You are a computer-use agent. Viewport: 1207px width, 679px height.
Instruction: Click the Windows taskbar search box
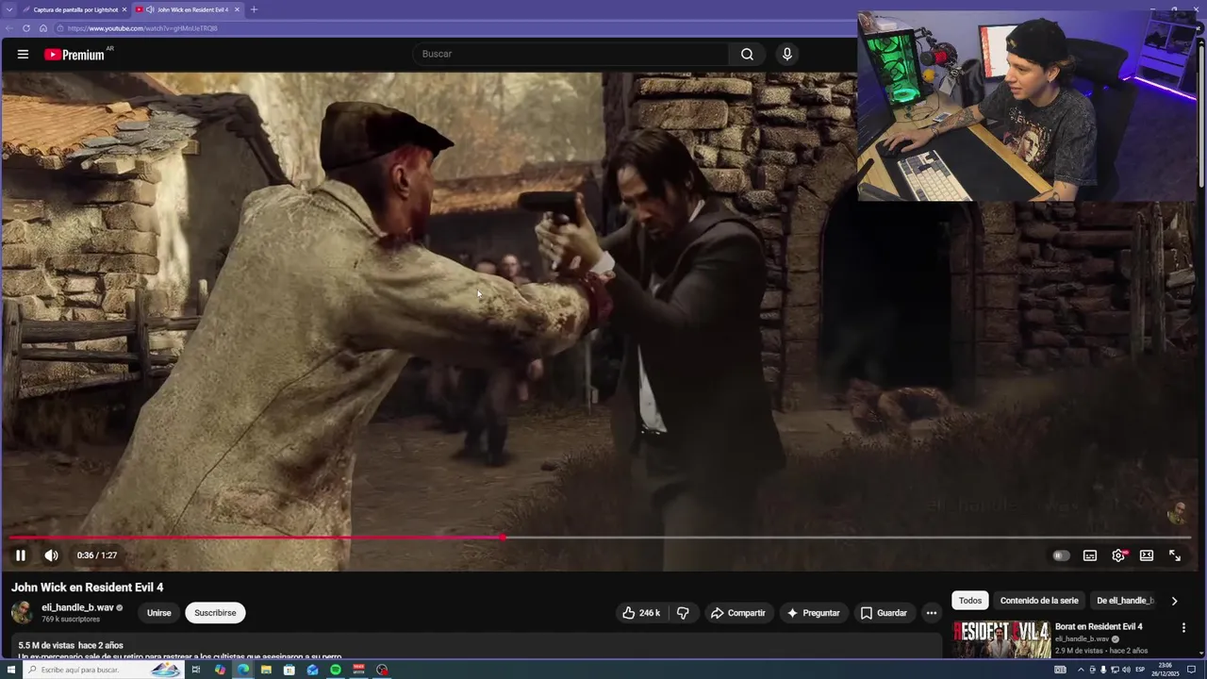pyautogui.click(x=102, y=670)
